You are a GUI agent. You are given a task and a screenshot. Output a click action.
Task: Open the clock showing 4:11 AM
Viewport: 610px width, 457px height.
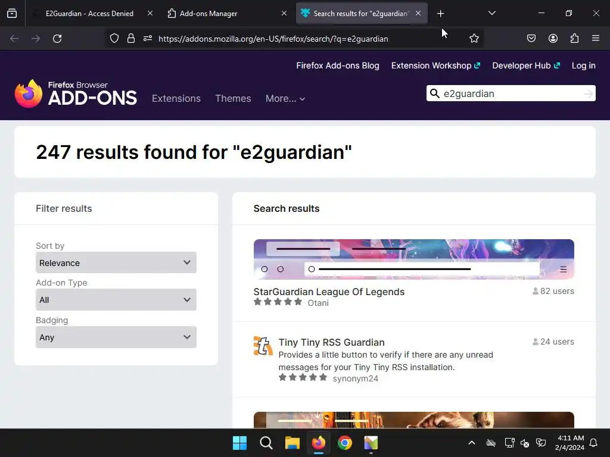570,443
